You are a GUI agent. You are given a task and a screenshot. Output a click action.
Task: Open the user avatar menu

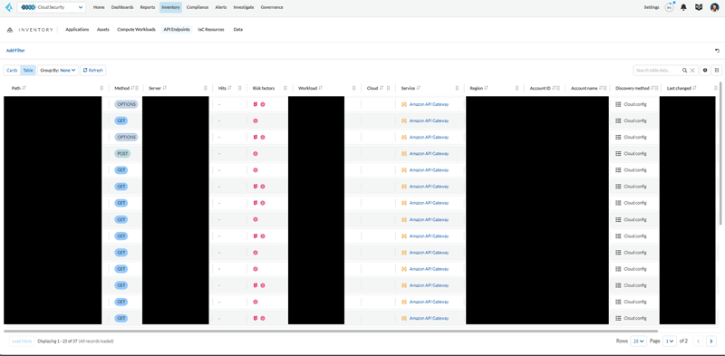coord(714,7)
